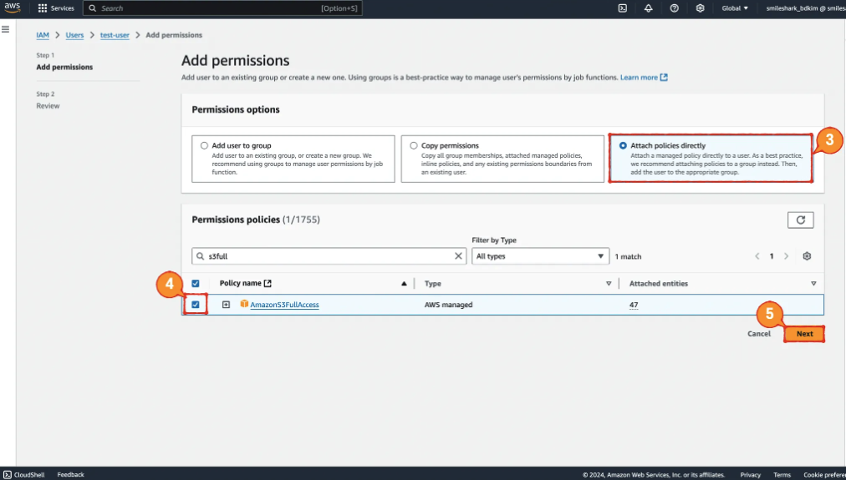
Task: Open the Filter by Type dropdown
Action: click(540, 256)
